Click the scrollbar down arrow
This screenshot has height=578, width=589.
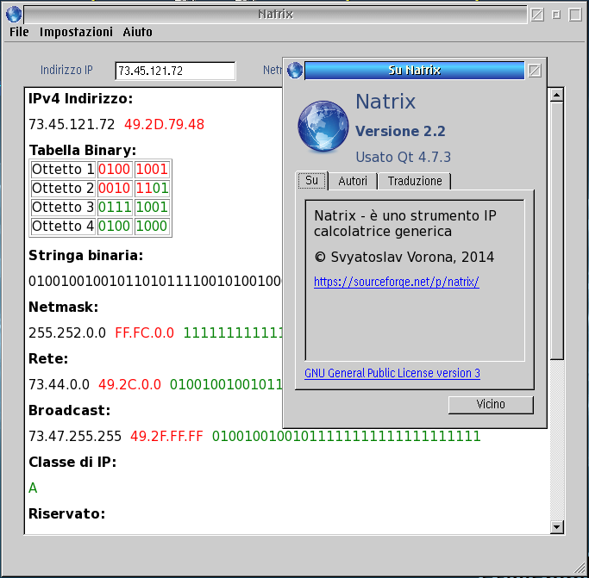(556, 527)
